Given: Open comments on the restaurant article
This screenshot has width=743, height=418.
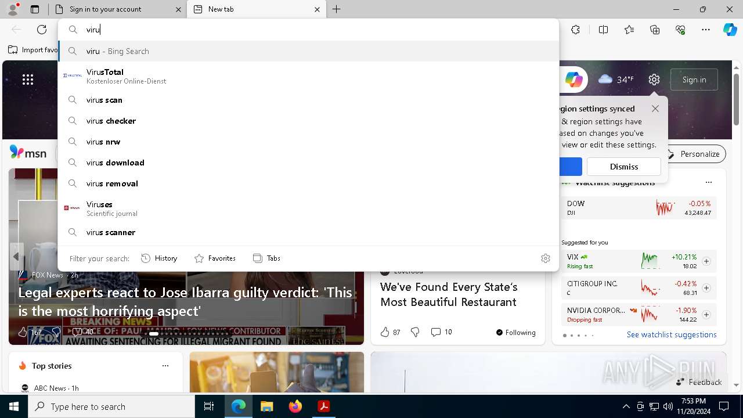Looking at the screenshot, I should [x=441, y=332].
